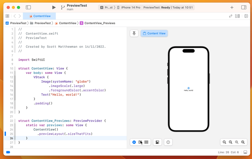Select the Content View preview button

pos(154,33)
